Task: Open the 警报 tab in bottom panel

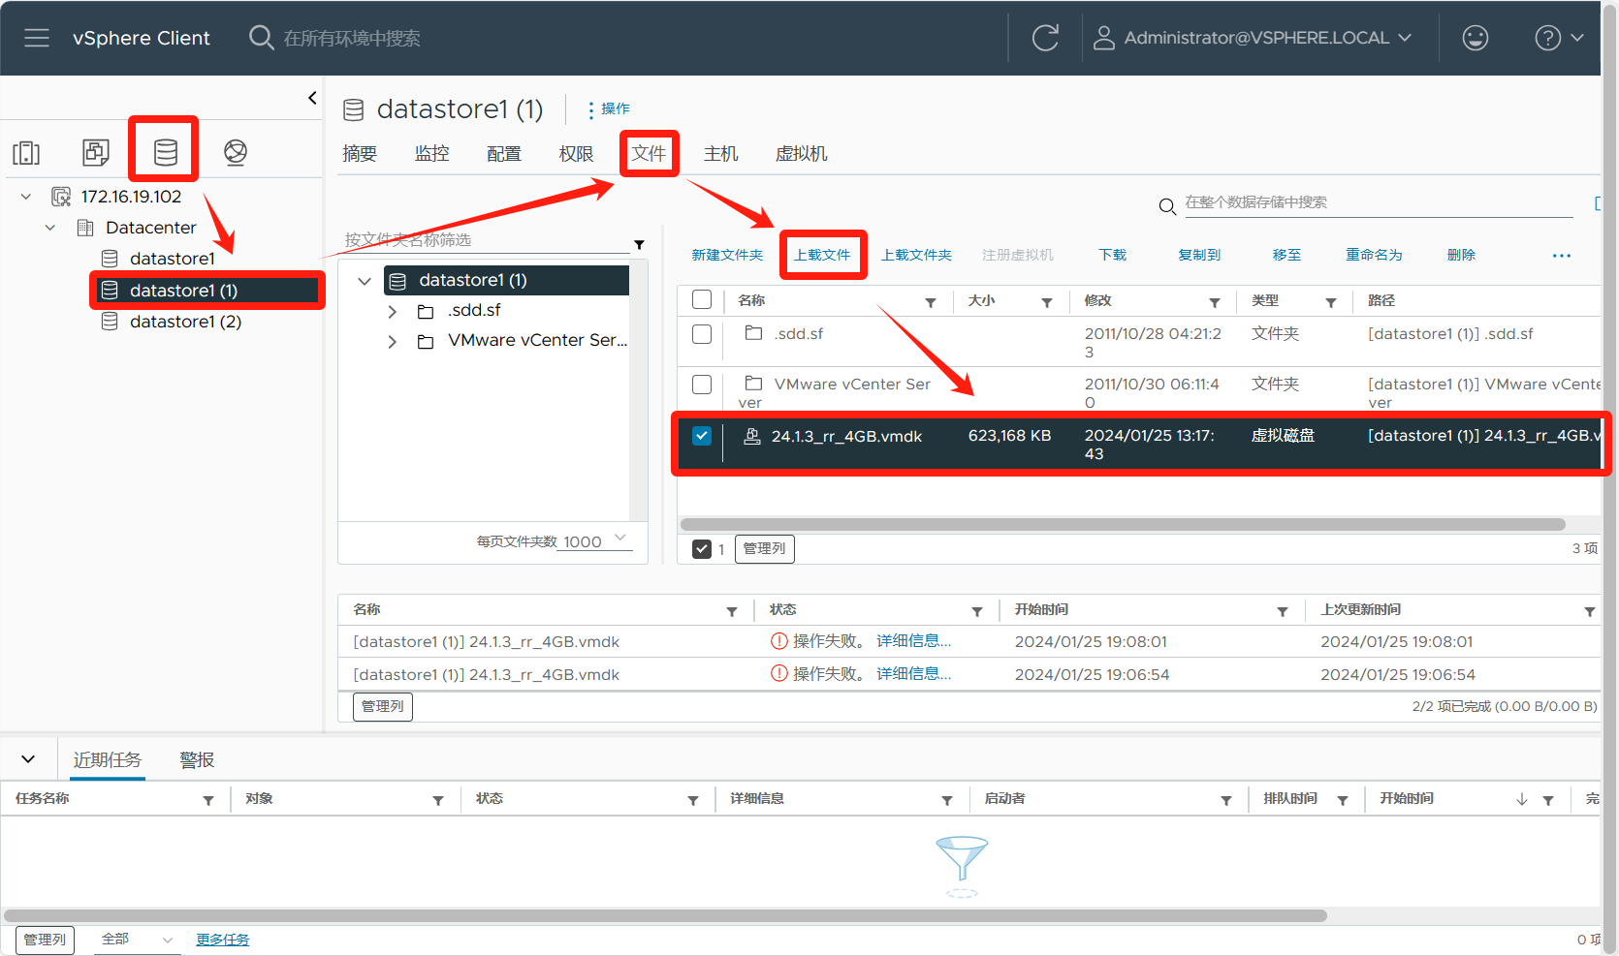Action: click(x=197, y=760)
